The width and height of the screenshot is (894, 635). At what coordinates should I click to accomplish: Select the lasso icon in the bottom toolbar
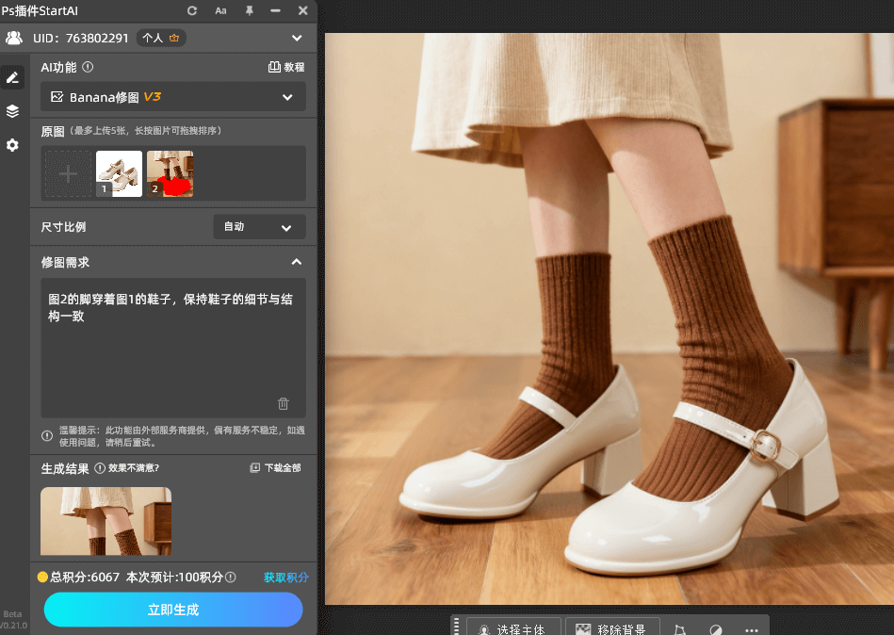[680, 627]
